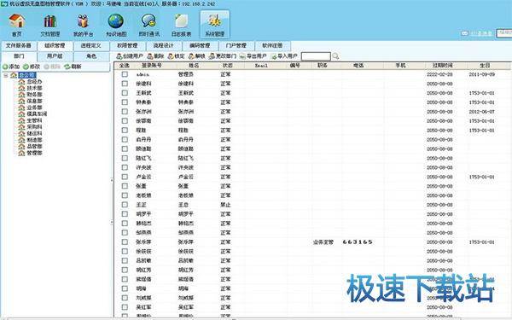Open the 用户组 sub-tab

pyautogui.click(x=55, y=56)
